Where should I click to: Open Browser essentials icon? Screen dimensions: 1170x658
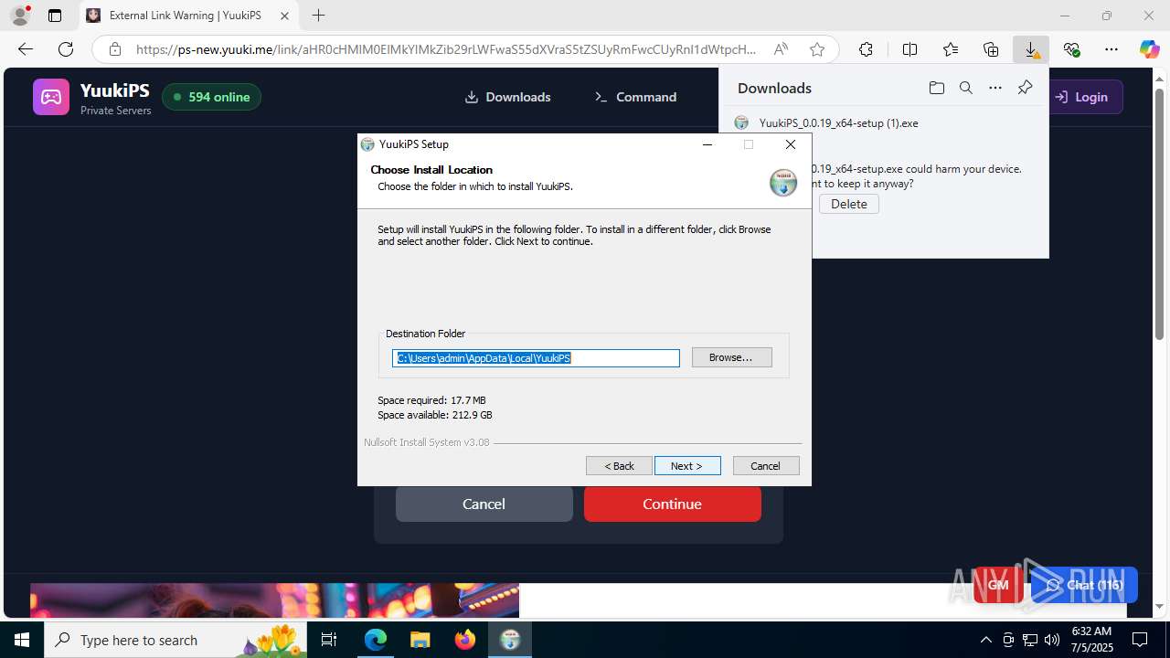[1071, 49]
